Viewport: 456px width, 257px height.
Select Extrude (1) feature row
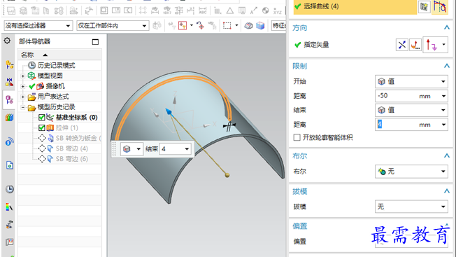tap(67, 127)
